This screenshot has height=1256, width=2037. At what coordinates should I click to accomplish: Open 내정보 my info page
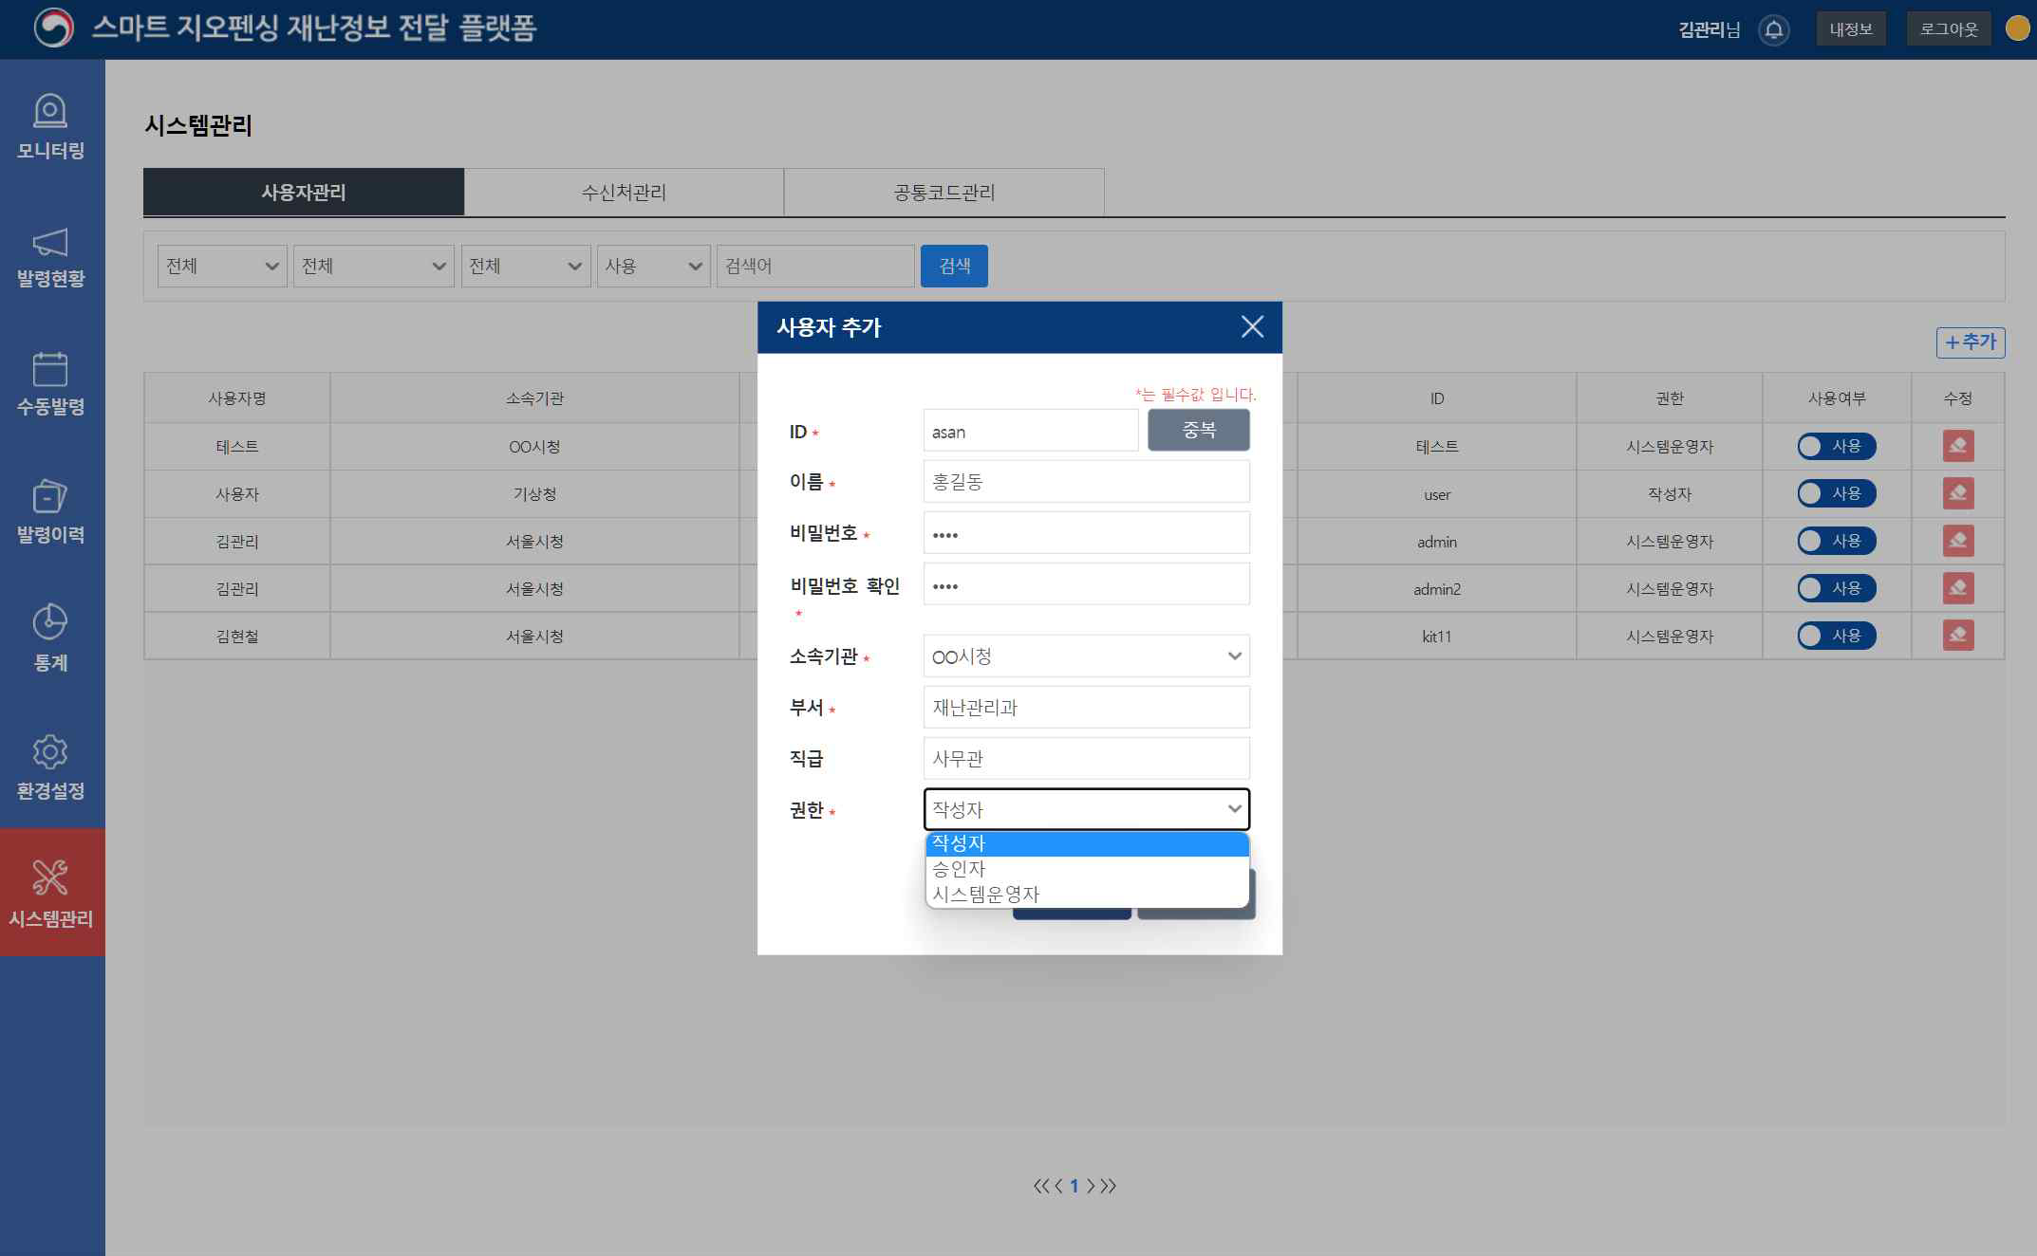1851,29
